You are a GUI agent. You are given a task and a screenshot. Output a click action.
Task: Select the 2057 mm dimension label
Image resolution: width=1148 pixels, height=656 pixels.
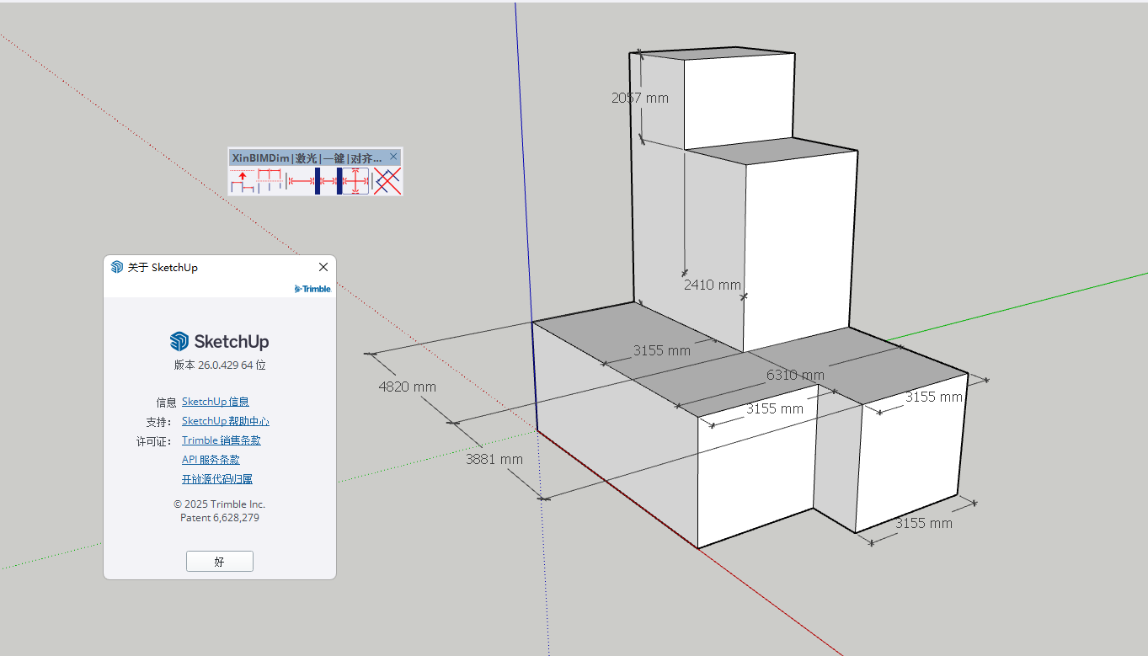tap(640, 98)
